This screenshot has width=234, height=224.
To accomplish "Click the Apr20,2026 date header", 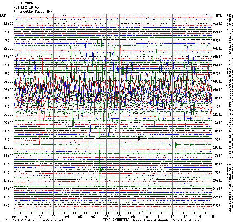I will pyautogui.click(x=23, y=3).
